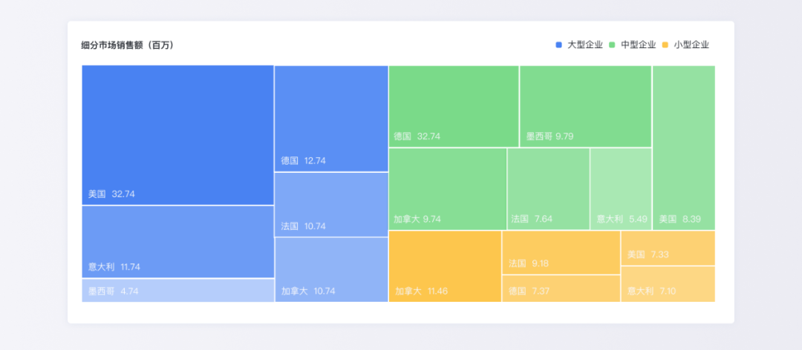Select the blue 加拿大 10.74 block
This screenshot has height=350, width=802.
tap(331, 270)
